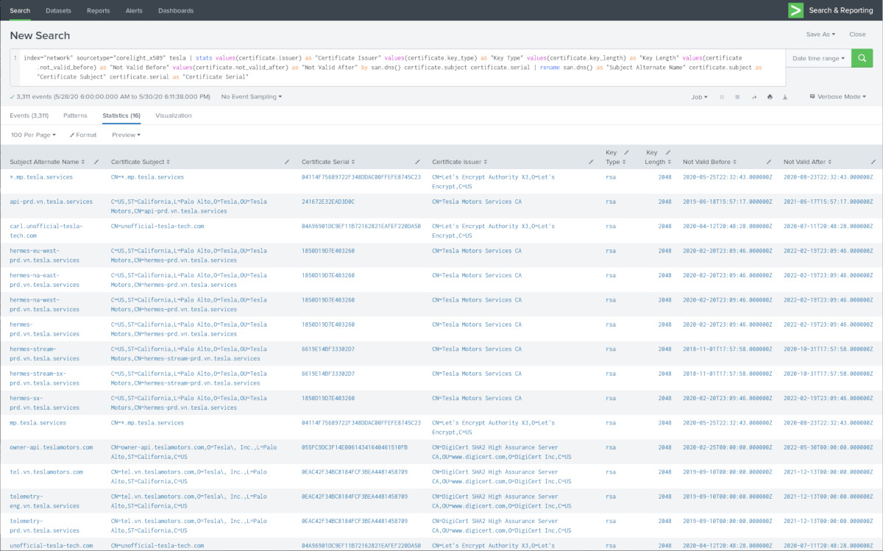The width and height of the screenshot is (883, 551).
Task: Click the *.mp.tesla.services alternate name cell
Action: tap(41, 177)
